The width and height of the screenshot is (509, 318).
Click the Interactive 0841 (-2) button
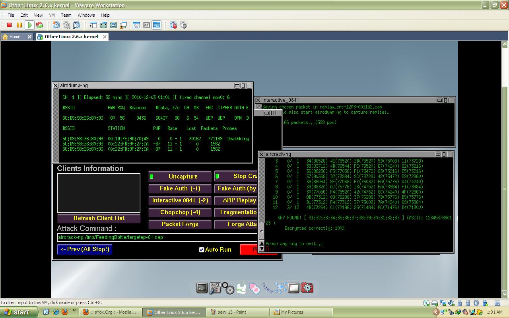tap(180, 200)
